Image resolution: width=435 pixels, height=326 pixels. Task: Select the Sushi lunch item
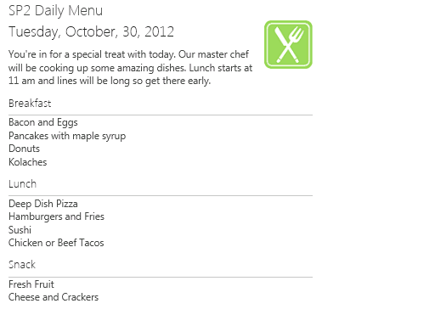coord(20,230)
